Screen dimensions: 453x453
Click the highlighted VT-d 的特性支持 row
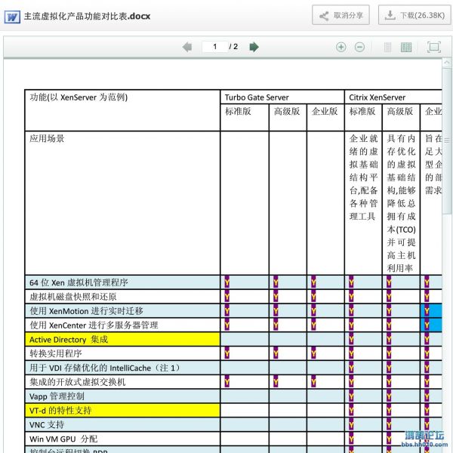pos(122,410)
